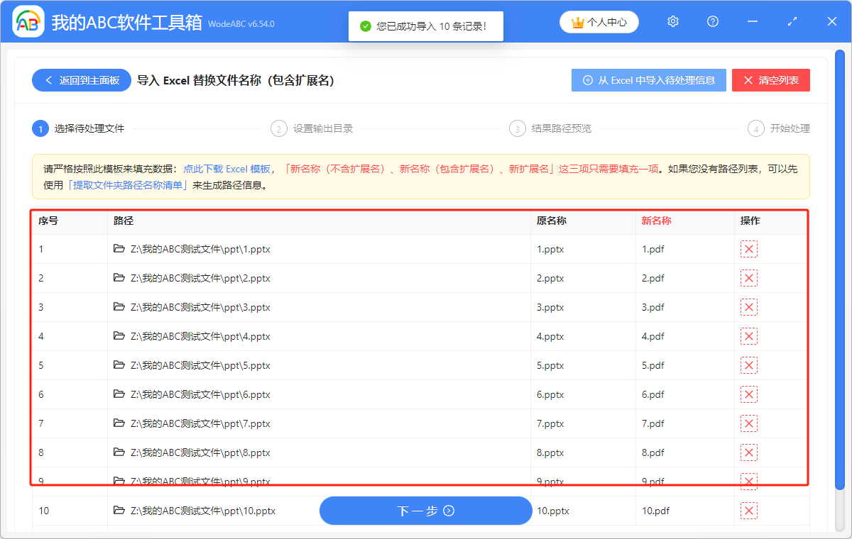The image size is (852, 539).
Task: Remove the 7.pptx row via its X icon
Action: pyautogui.click(x=748, y=423)
